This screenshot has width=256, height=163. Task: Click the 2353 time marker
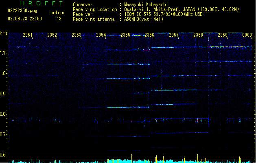(77, 35)
